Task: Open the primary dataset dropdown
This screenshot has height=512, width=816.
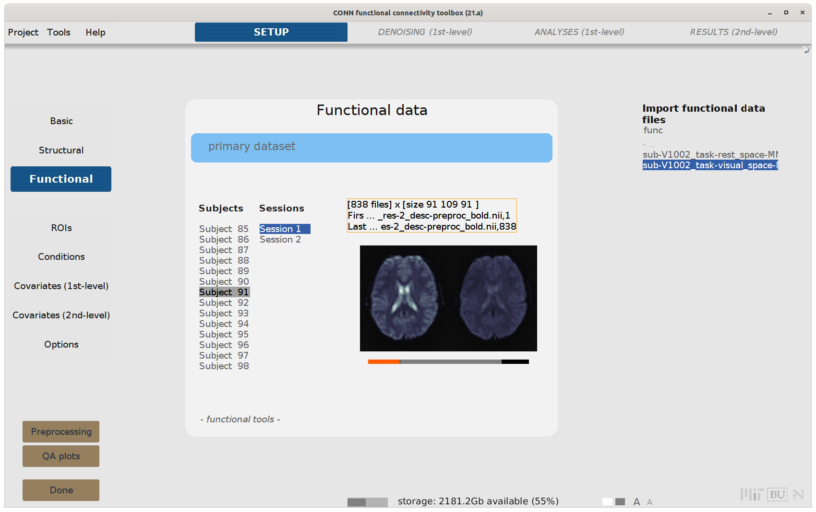Action: tap(372, 148)
